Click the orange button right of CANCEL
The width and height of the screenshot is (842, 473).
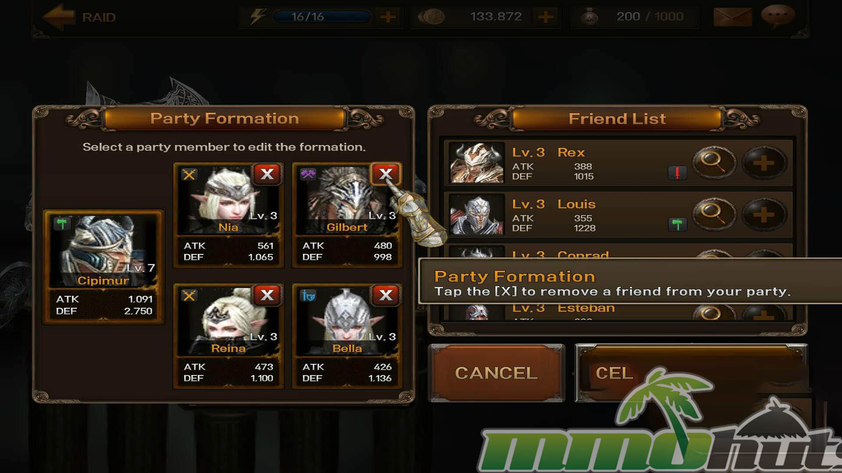(691, 373)
